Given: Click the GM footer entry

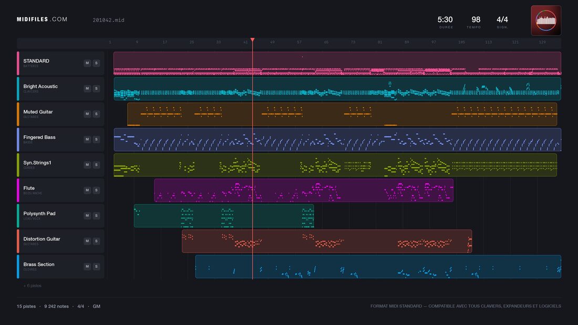Looking at the screenshot, I should 97,306.
